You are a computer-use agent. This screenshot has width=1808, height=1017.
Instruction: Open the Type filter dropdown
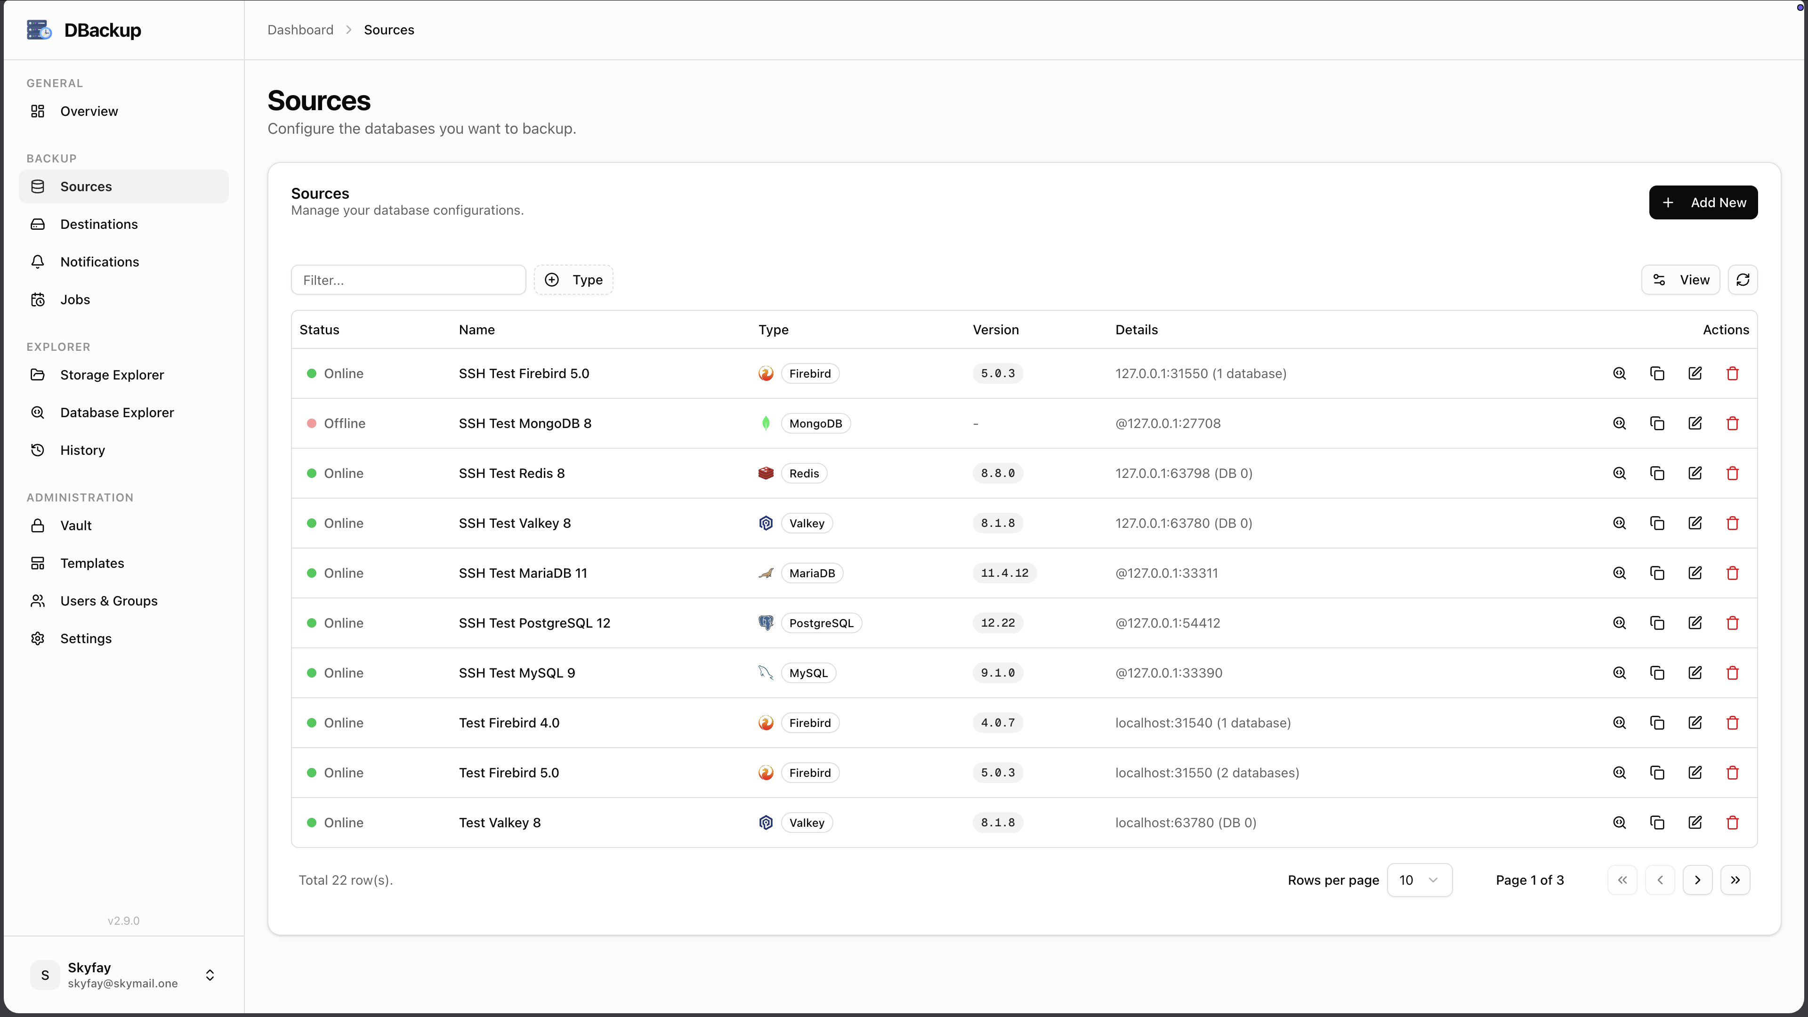point(573,279)
